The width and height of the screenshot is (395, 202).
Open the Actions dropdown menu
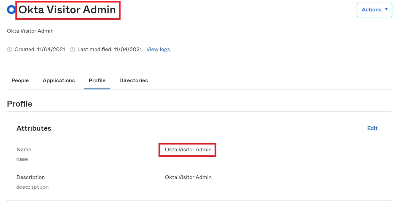tap(374, 10)
